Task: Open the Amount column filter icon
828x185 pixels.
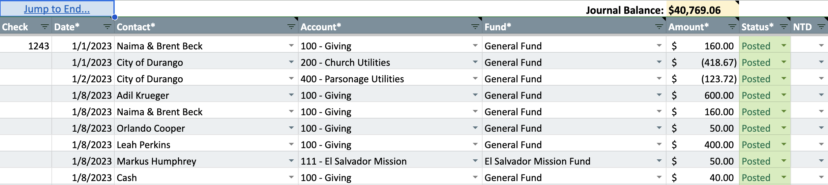Action: pyautogui.click(x=732, y=27)
